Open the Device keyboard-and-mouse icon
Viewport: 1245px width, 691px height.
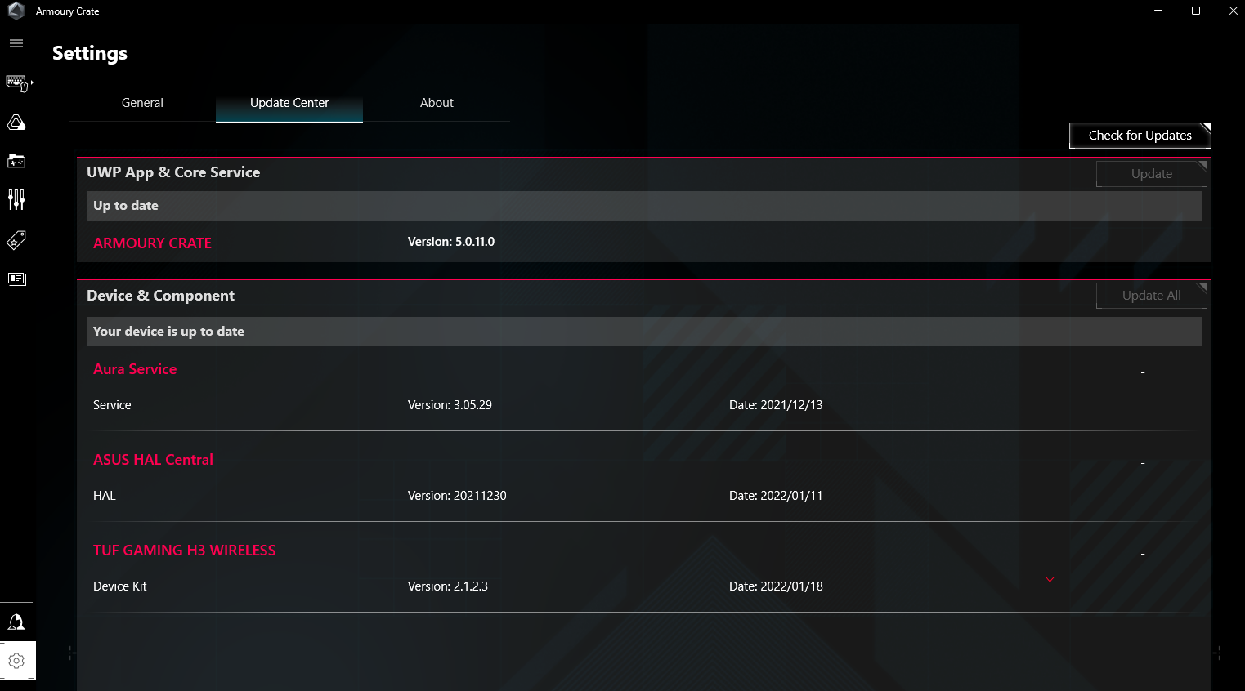click(x=17, y=83)
